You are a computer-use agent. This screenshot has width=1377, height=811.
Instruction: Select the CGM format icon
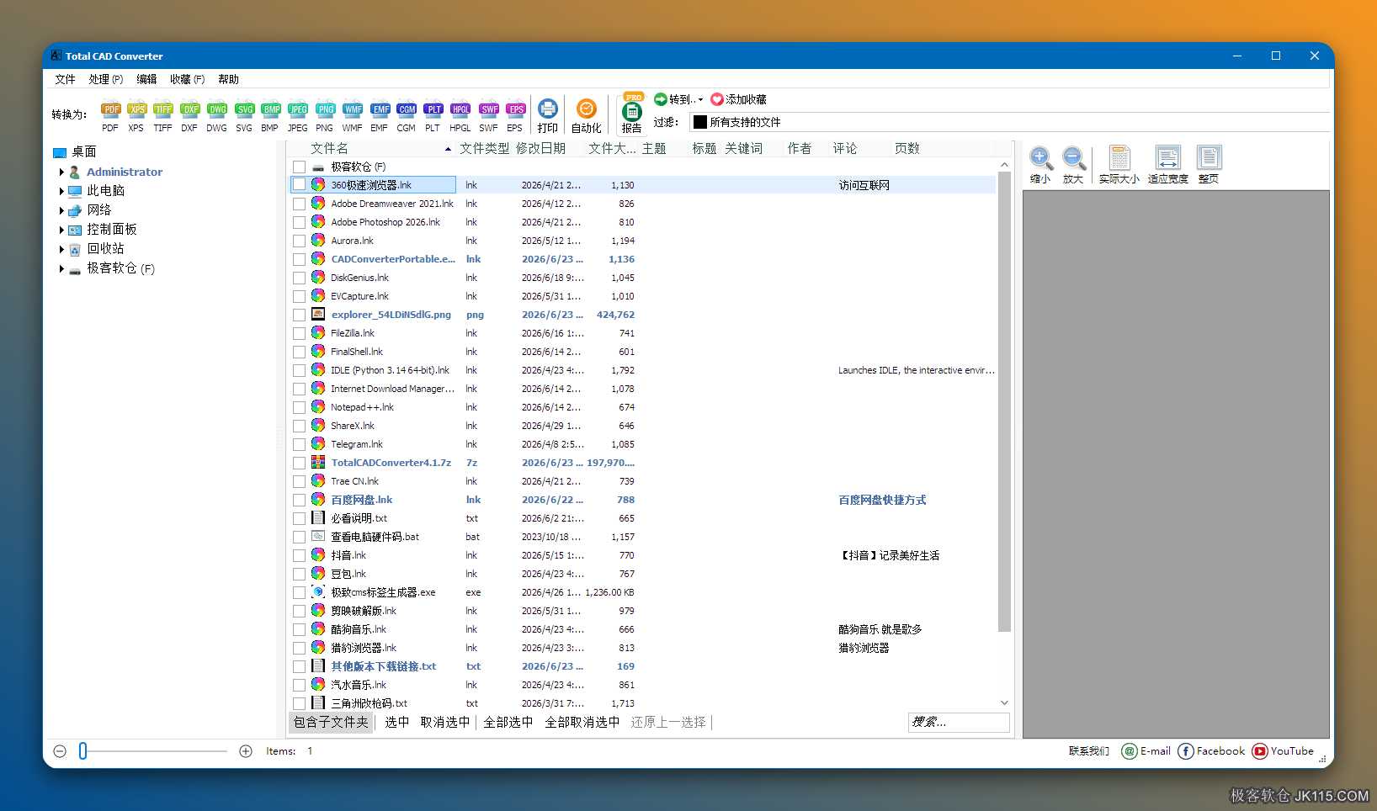click(x=407, y=116)
